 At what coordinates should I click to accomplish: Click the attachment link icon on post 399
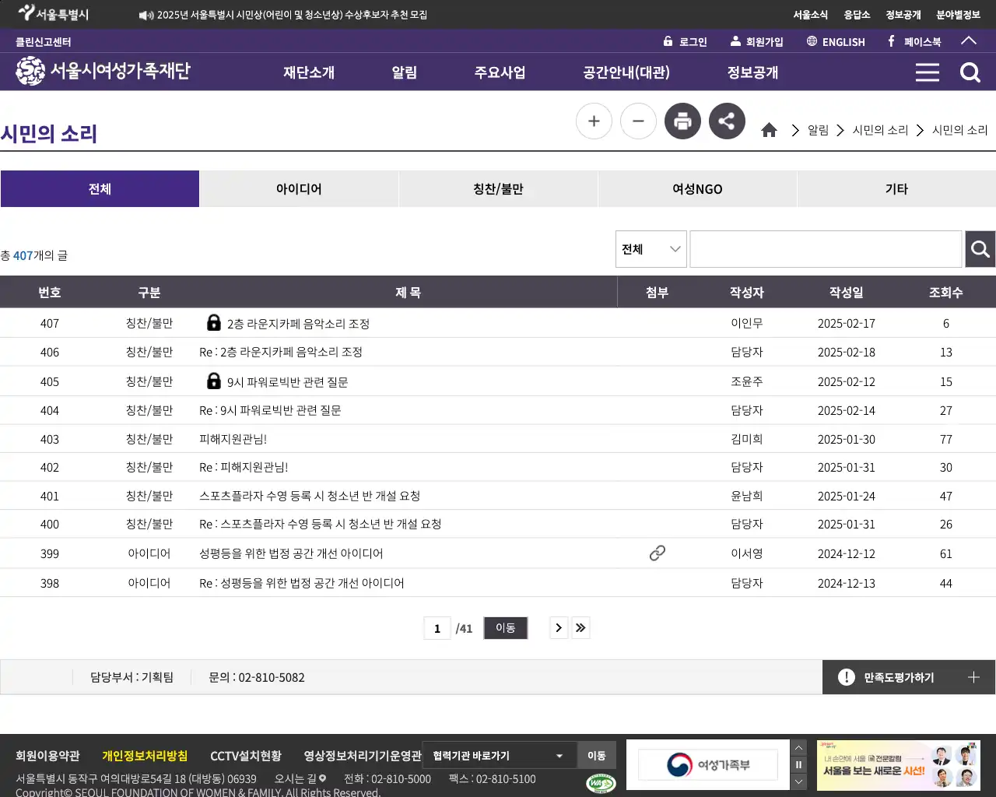(657, 553)
